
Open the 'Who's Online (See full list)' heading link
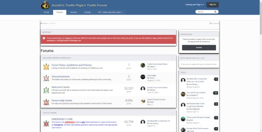pyautogui.click(x=192, y=58)
